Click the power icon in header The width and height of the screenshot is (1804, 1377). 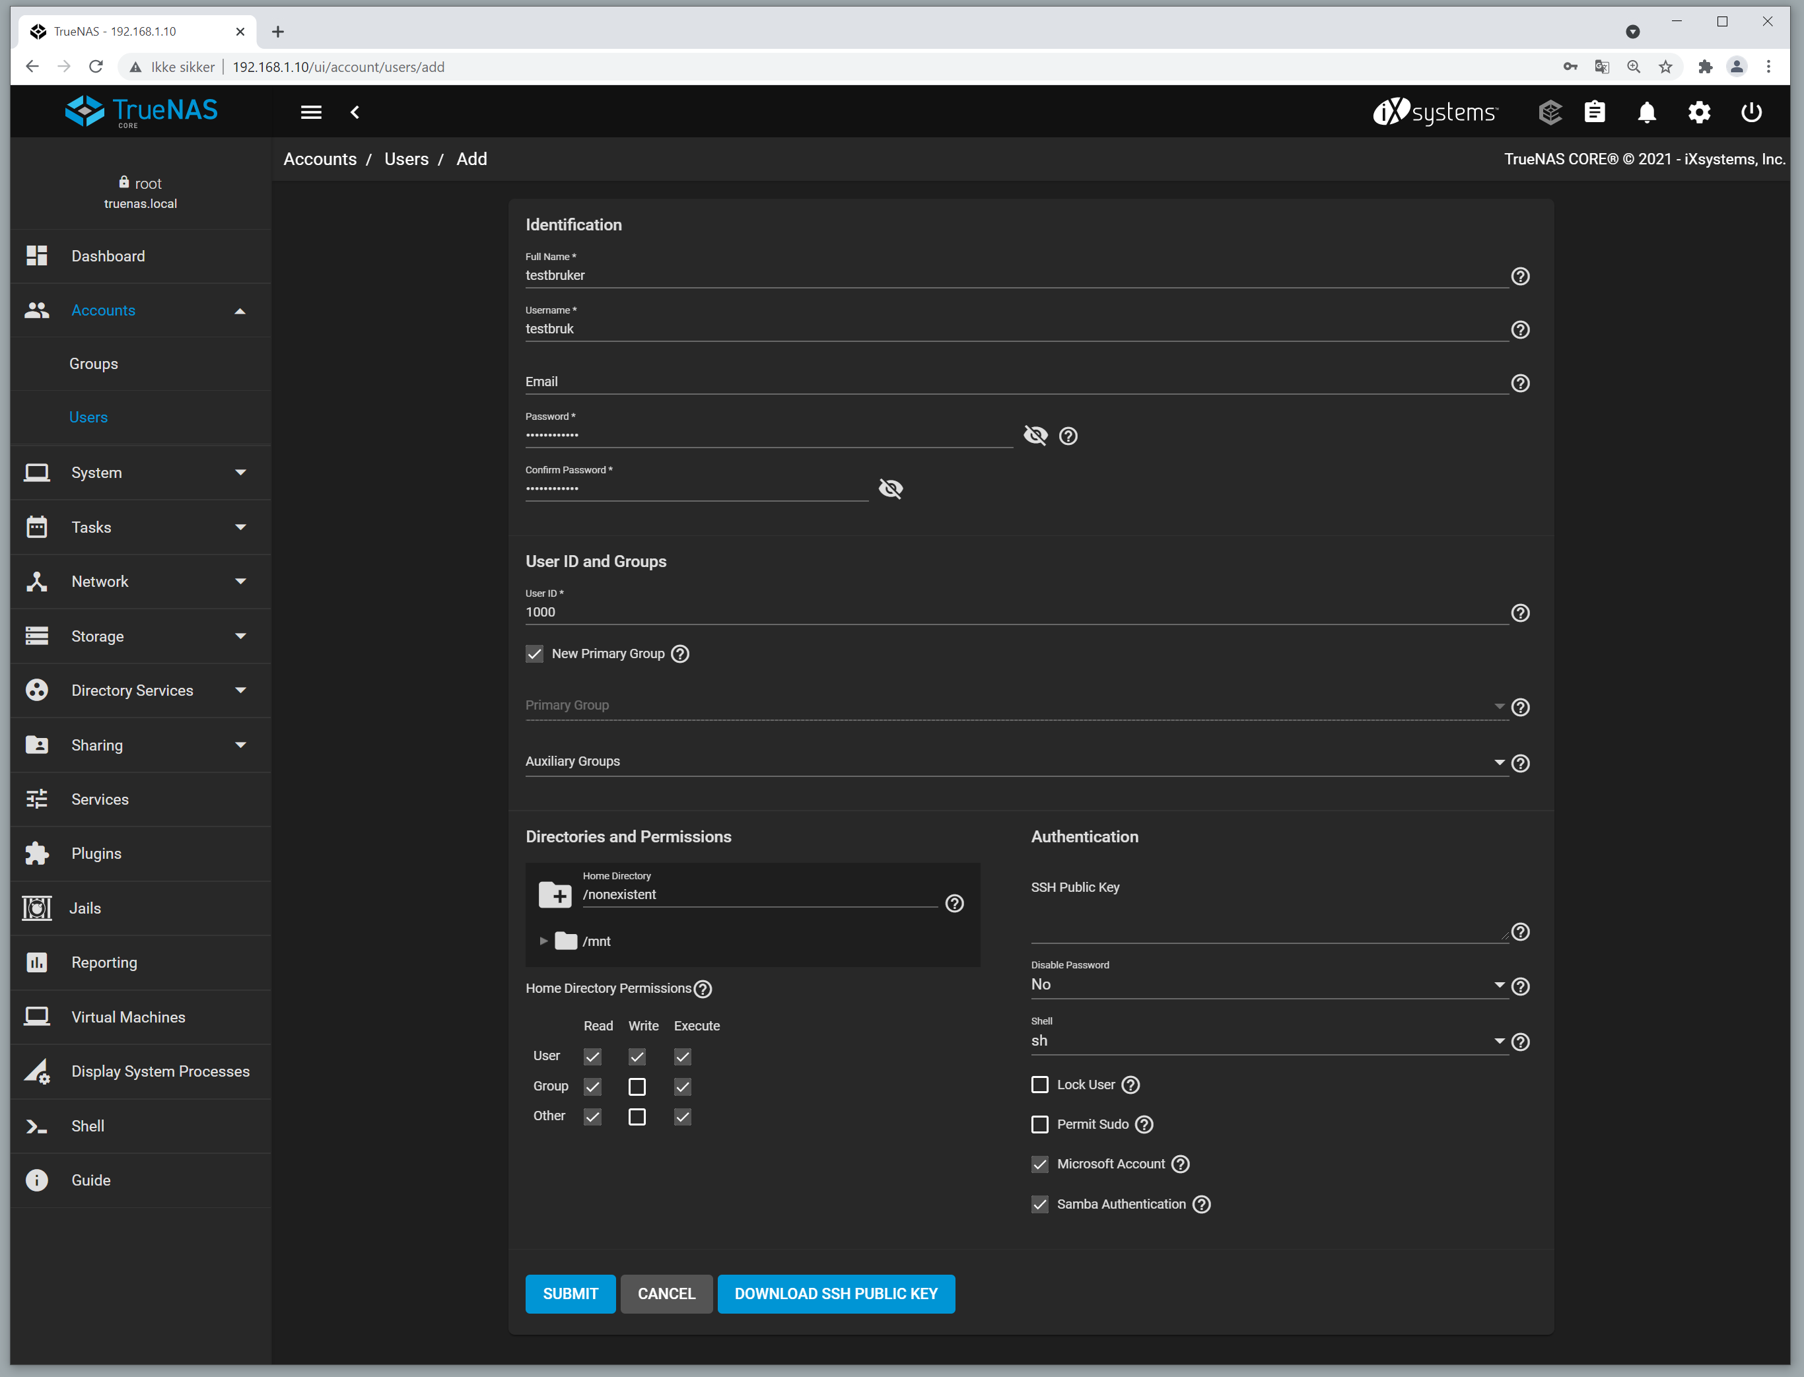tap(1751, 112)
